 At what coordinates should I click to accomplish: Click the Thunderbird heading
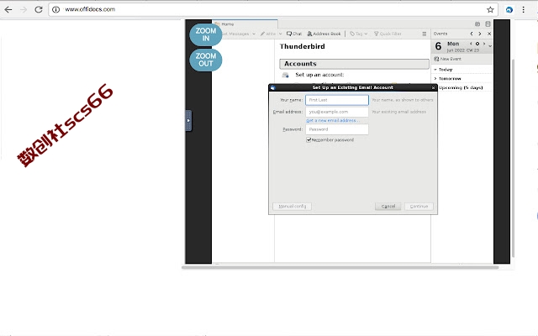coord(303,46)
